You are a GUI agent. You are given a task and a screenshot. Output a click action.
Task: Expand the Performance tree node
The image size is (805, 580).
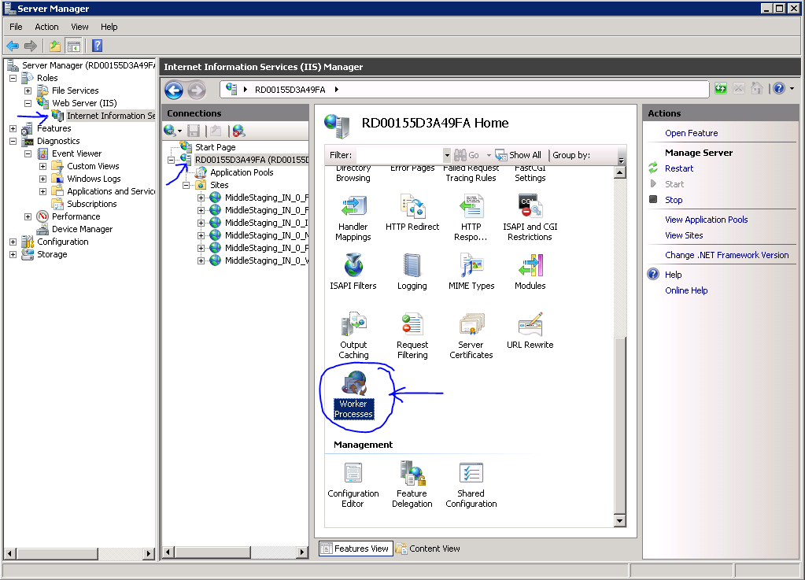pyautogui.click(x=28, y=216)
